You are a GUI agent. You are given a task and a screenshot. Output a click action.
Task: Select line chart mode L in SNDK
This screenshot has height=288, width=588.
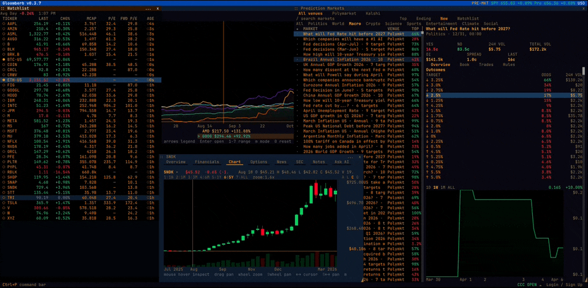coord(348,177)
